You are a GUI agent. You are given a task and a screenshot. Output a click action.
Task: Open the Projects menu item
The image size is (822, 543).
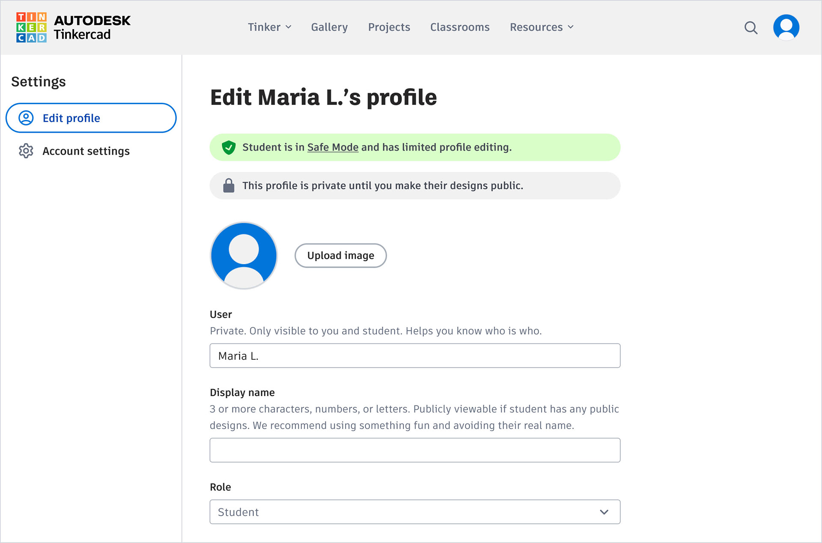(x=389, y=27)
